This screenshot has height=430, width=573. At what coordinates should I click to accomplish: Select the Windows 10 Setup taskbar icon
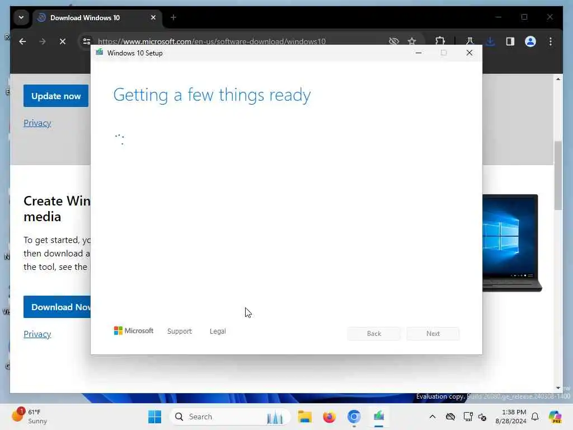pyautogui.click(x=379, y=417)
